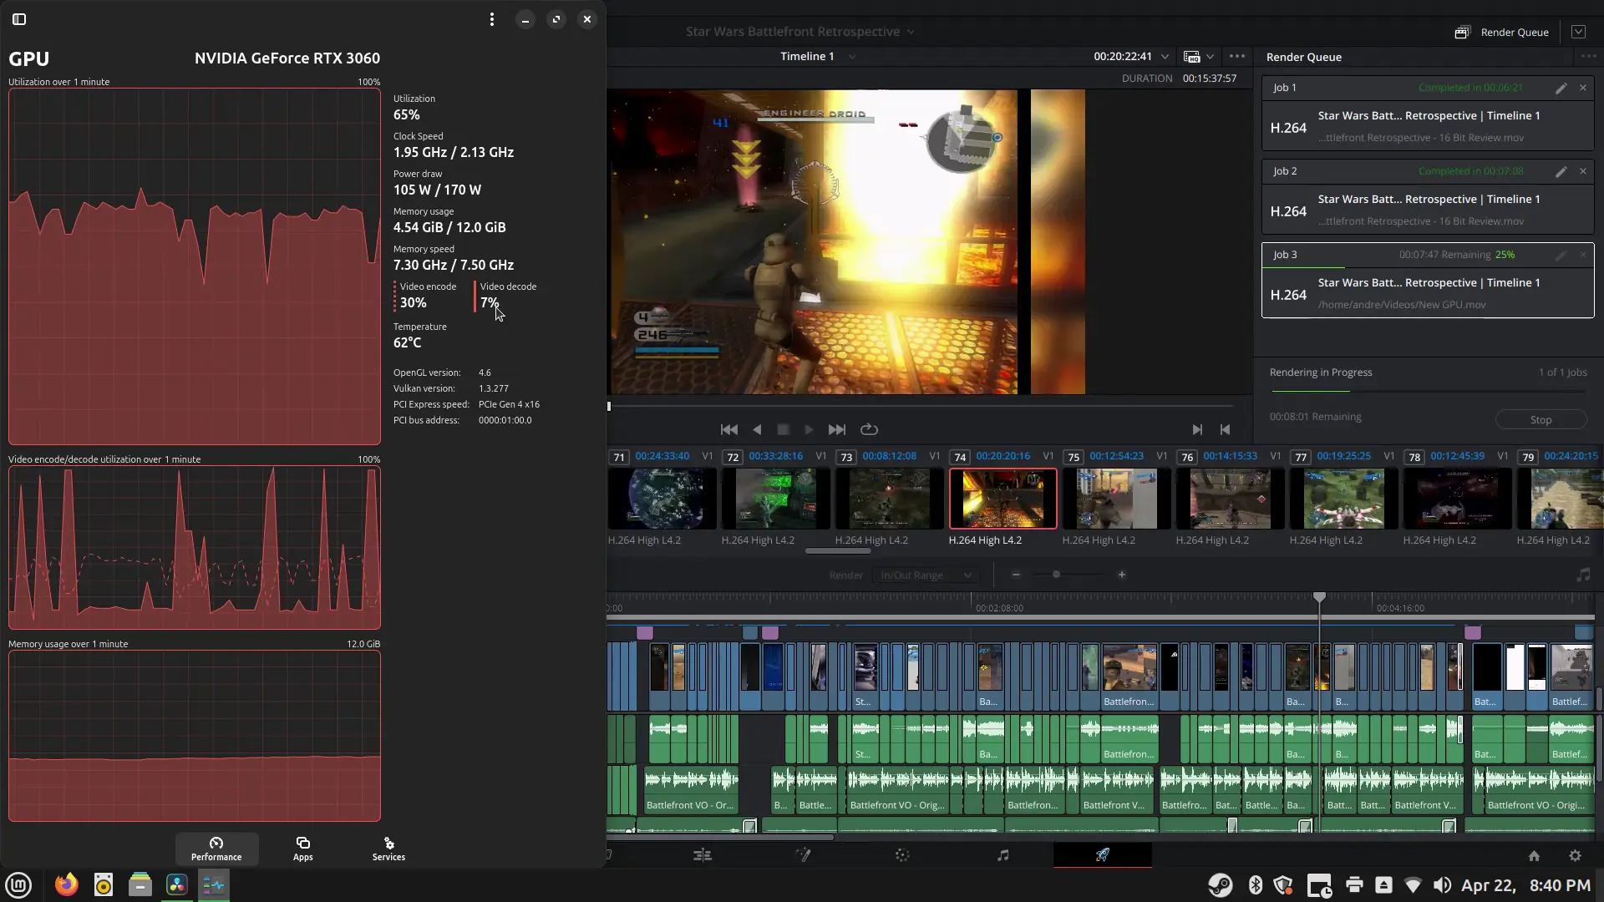Focus DaVinci Resolve in the taskbar
This screenshot has width=1604, height=902.
coord(176,885)
